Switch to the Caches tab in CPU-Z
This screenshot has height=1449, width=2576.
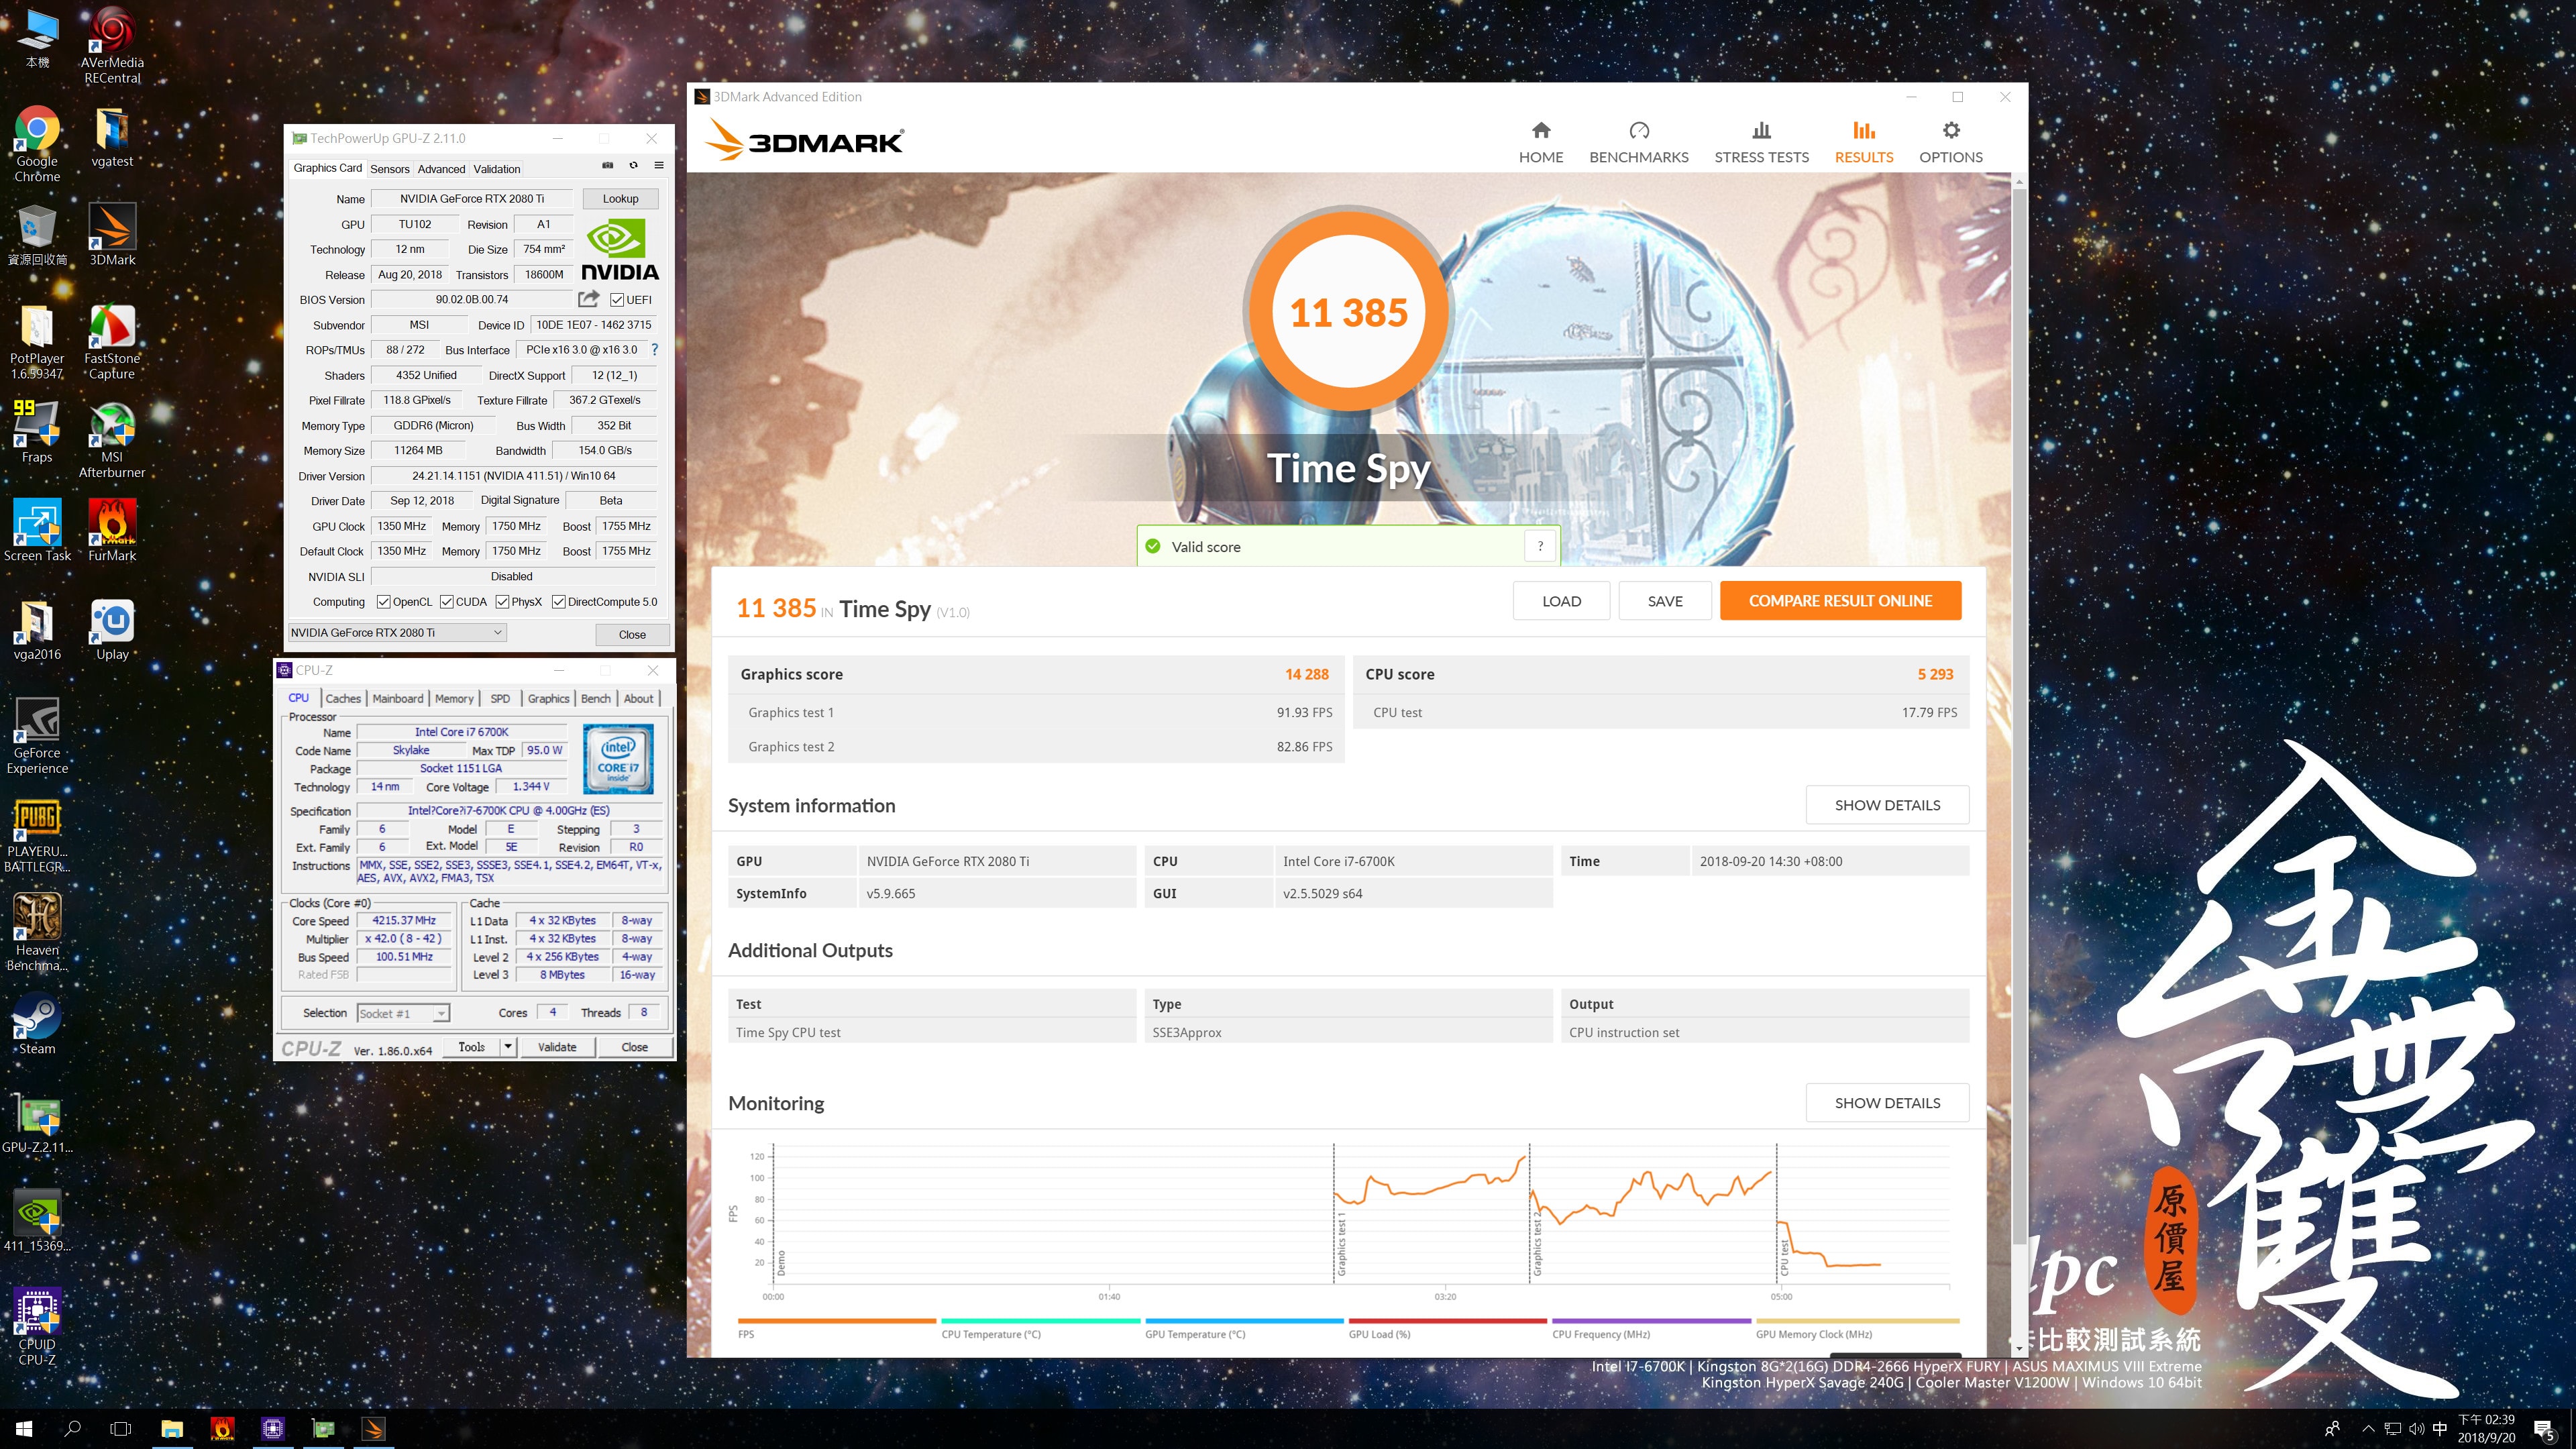[343, 699]
